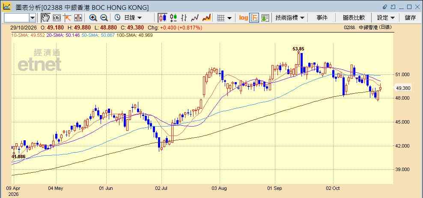The height and width of the screenshot is (198, 423).
Task: Click the 45.000 price axis label
Action: pos(403,122)
